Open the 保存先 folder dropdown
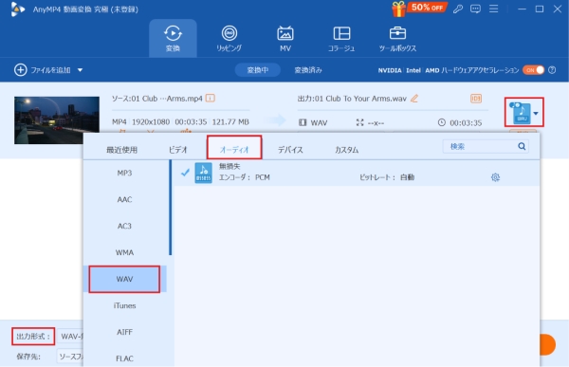 69,357
